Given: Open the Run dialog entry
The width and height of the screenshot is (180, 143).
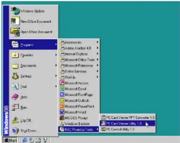Looking at the screenshot, I should point(33,107).
